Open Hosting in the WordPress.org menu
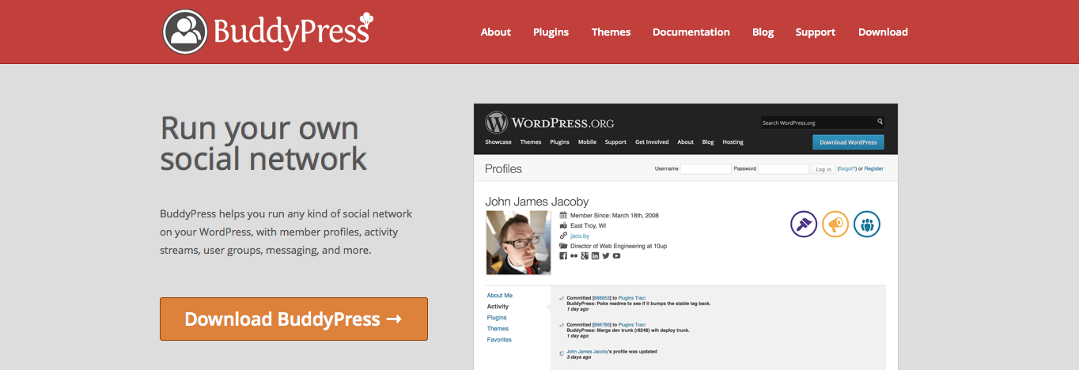This screenshot has width=1079, height=370. (733, 142)
